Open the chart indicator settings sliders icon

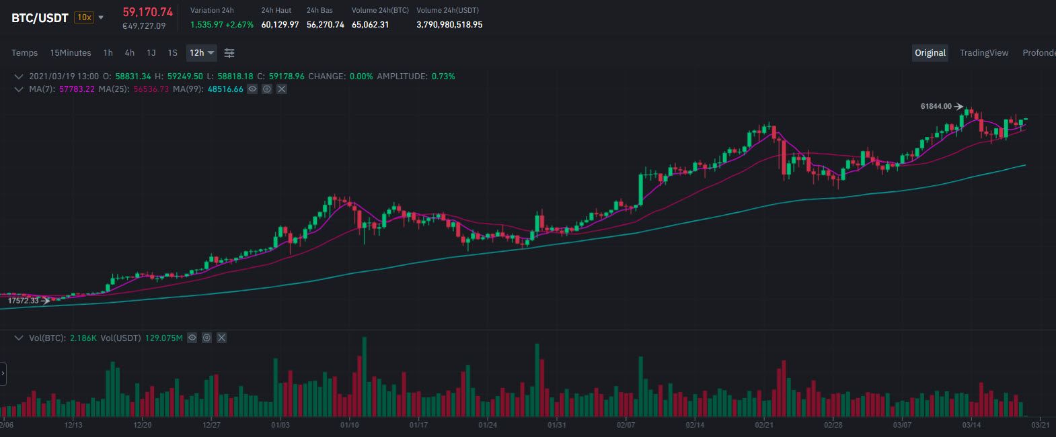(x=229, y=53)
